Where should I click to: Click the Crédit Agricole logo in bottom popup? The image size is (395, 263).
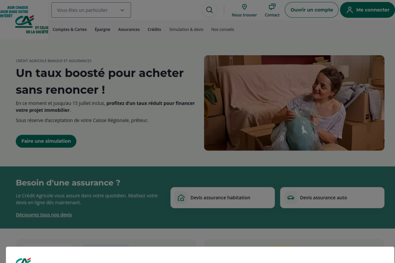(x=23, y=260)
